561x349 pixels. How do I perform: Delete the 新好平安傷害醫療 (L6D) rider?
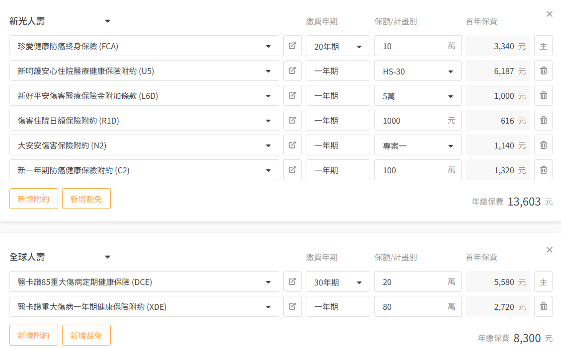(x=543, y=96)
